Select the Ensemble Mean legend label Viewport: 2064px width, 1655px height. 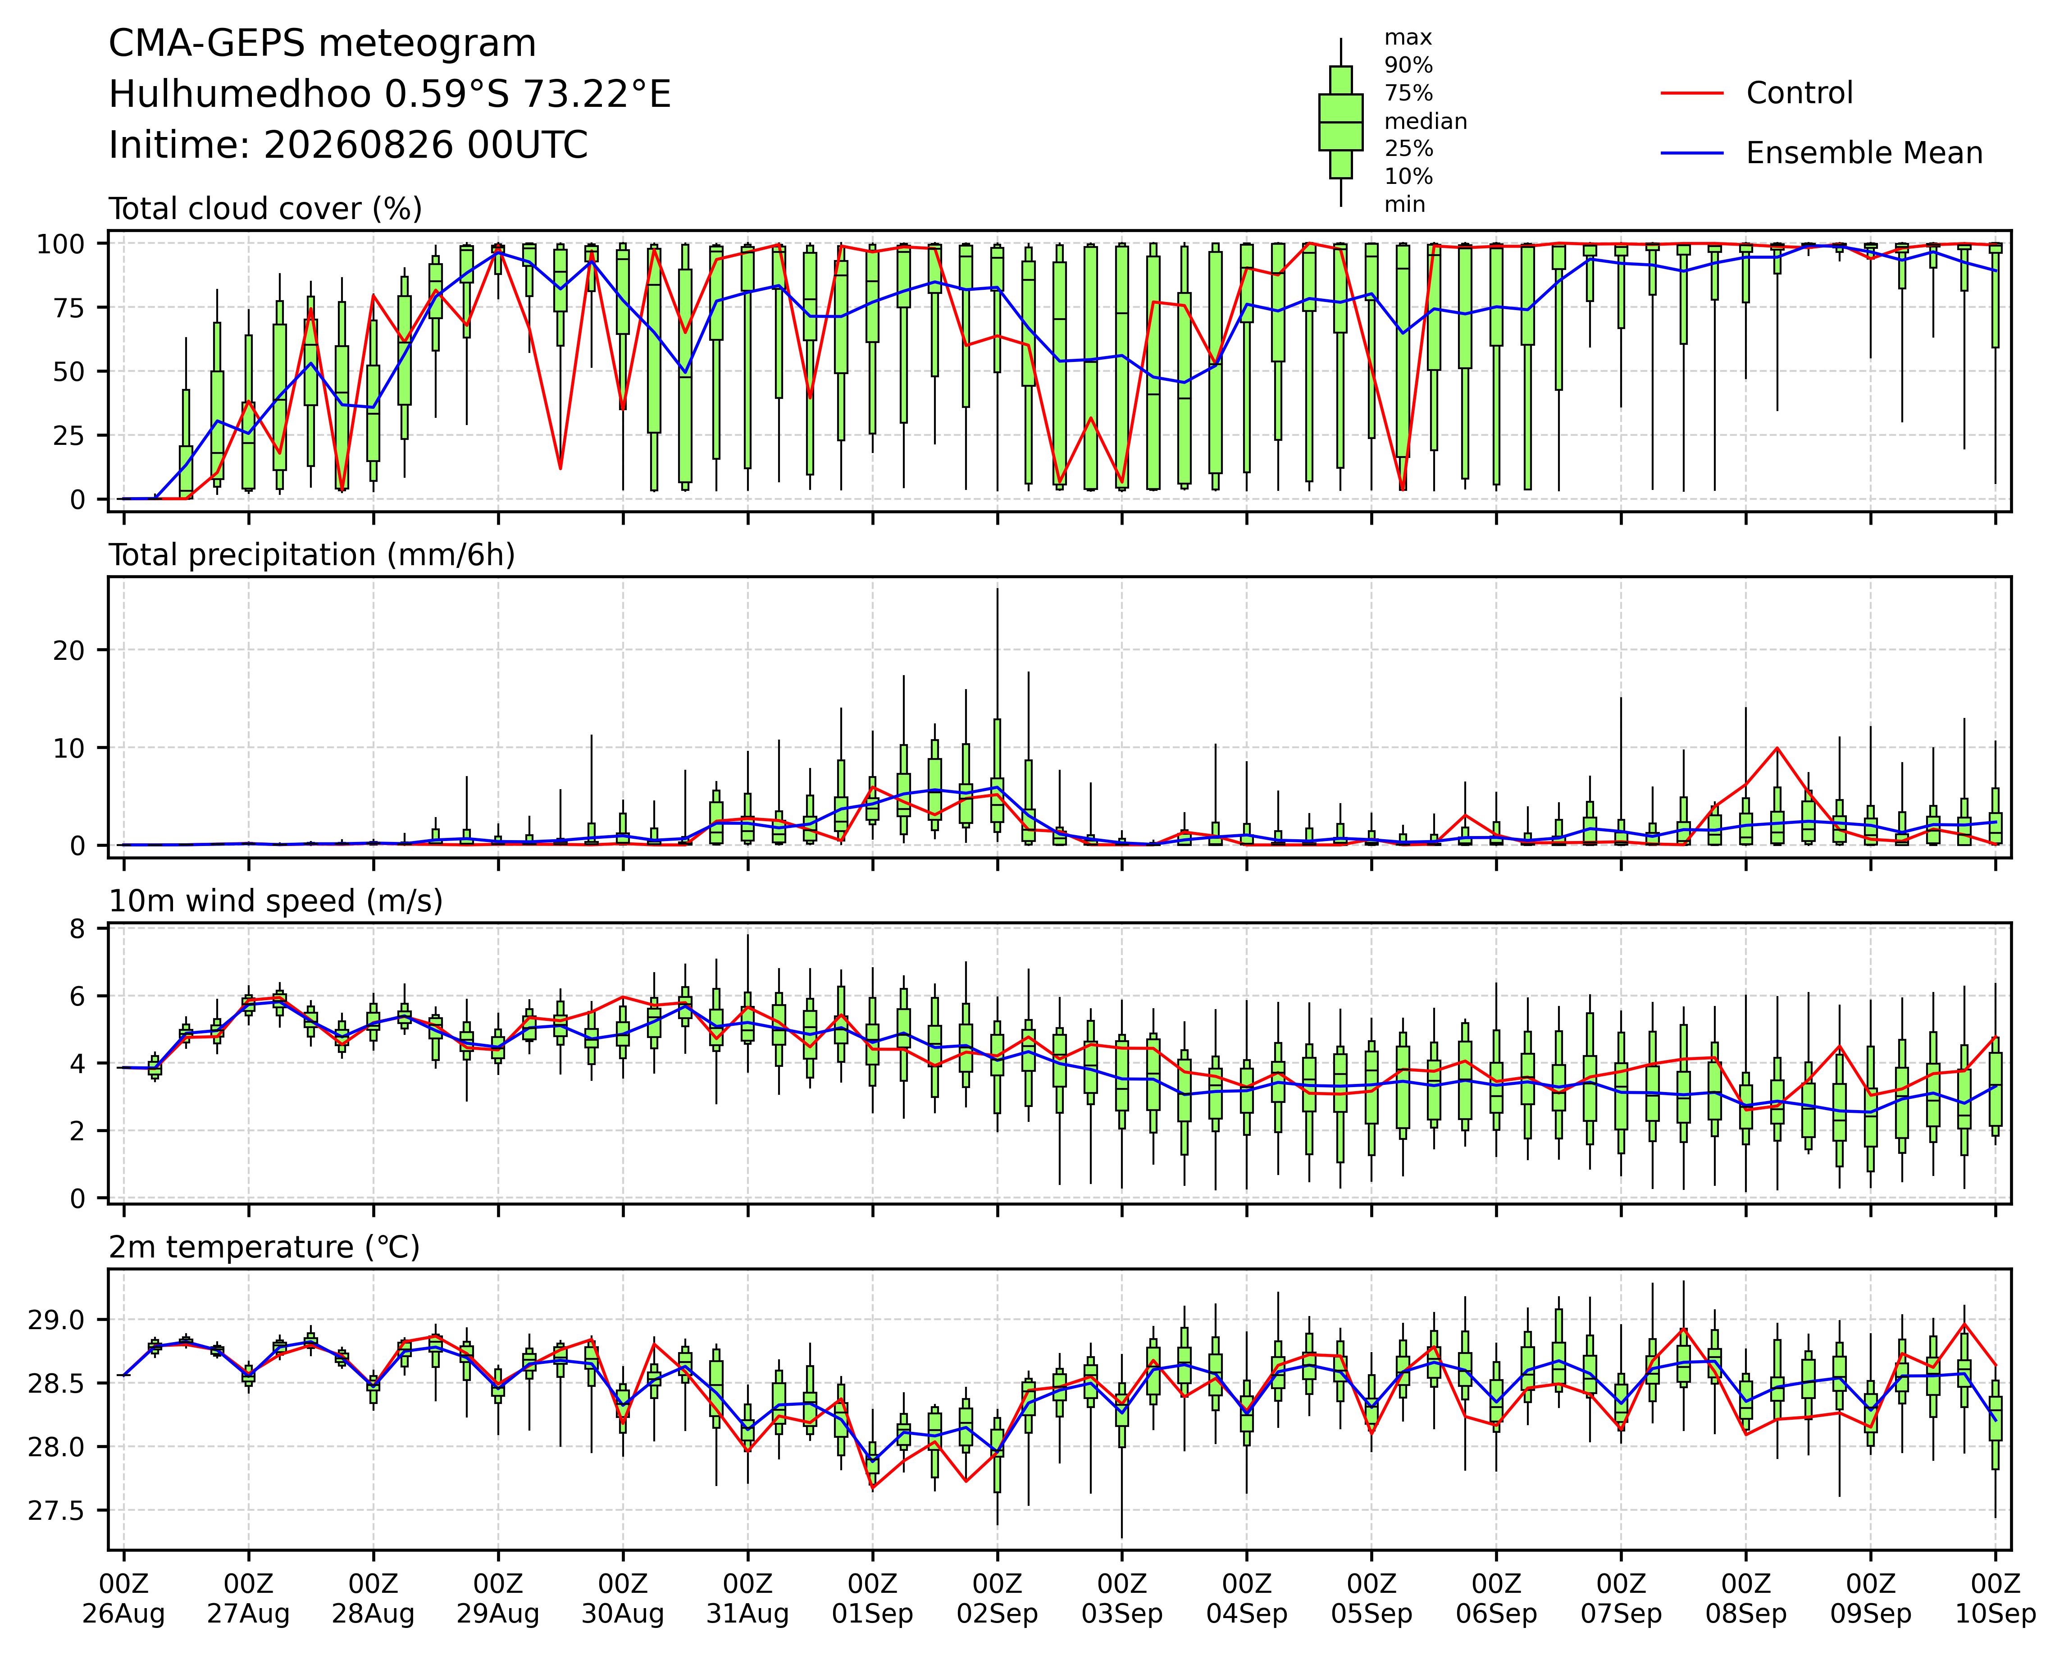[1864, 152]
